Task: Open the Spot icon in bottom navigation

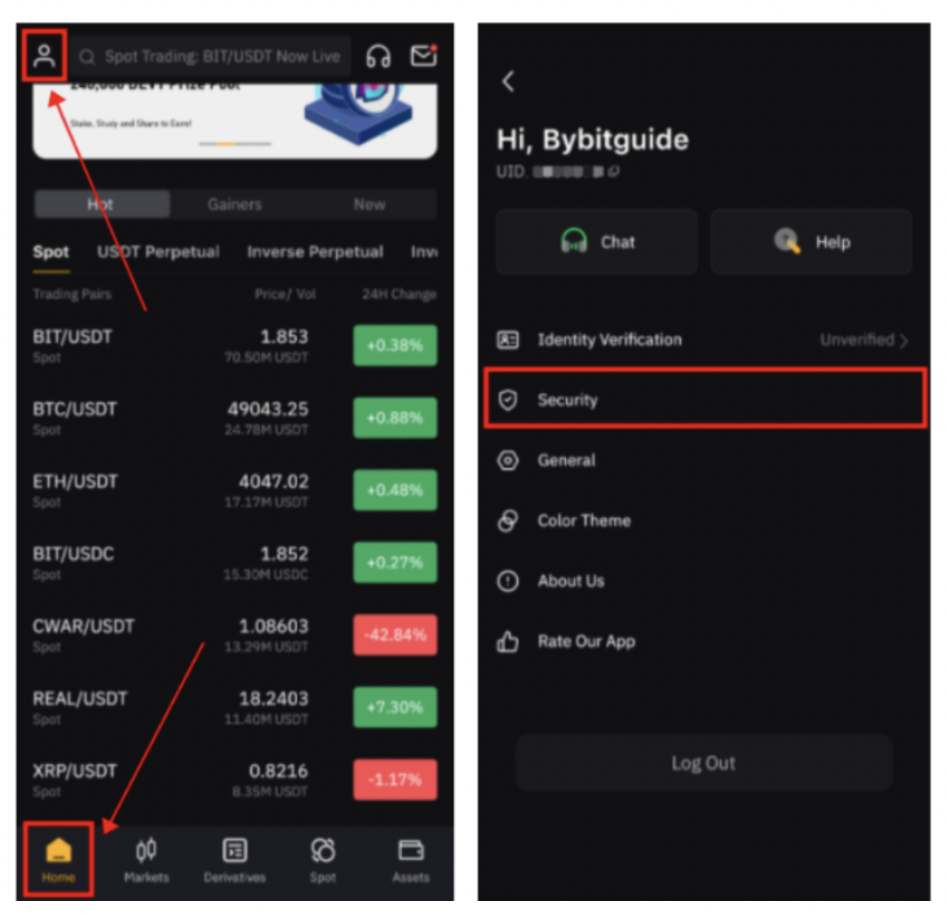Action: 322,860
